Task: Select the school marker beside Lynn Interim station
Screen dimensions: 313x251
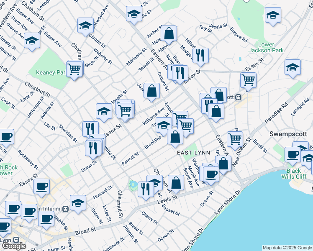Action: [x=78, y=203]
